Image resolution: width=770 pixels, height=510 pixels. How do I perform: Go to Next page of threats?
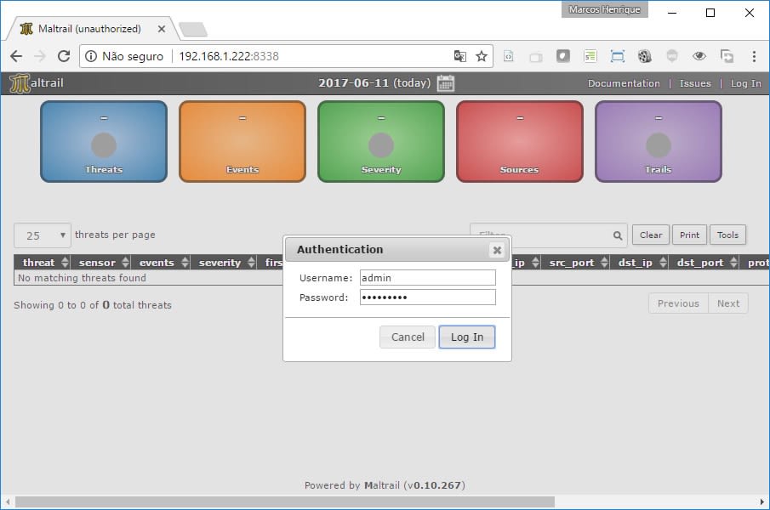pos(728,303)
